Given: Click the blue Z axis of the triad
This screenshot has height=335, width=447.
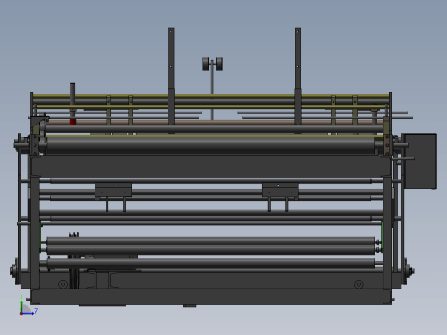Looking at the screenshot, I should tap(28, 314).
